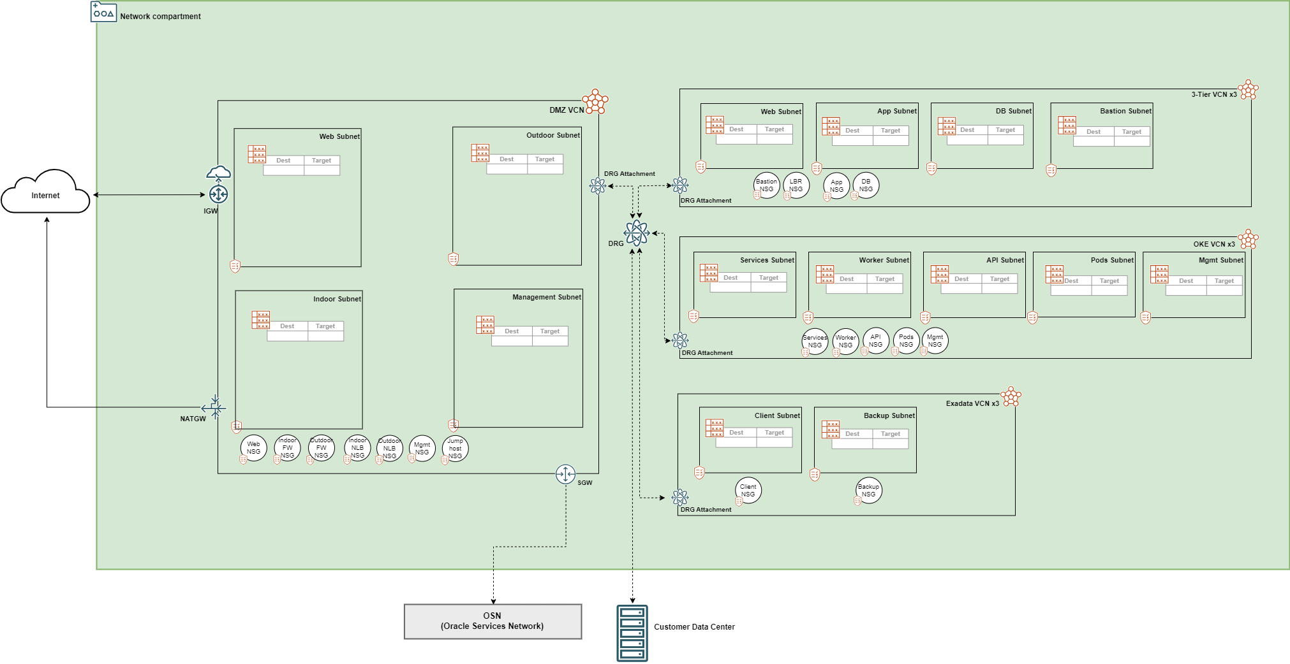This screenshot has width=1290, height=664.
Task: Select the App NSG circle
Action: pos(837,186)
